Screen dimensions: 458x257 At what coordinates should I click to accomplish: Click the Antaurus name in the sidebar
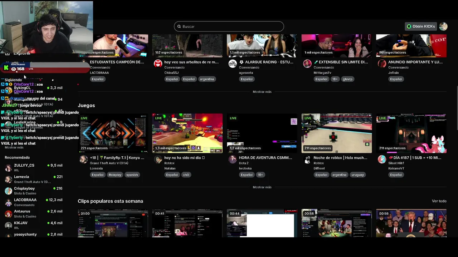coord(22,211)
